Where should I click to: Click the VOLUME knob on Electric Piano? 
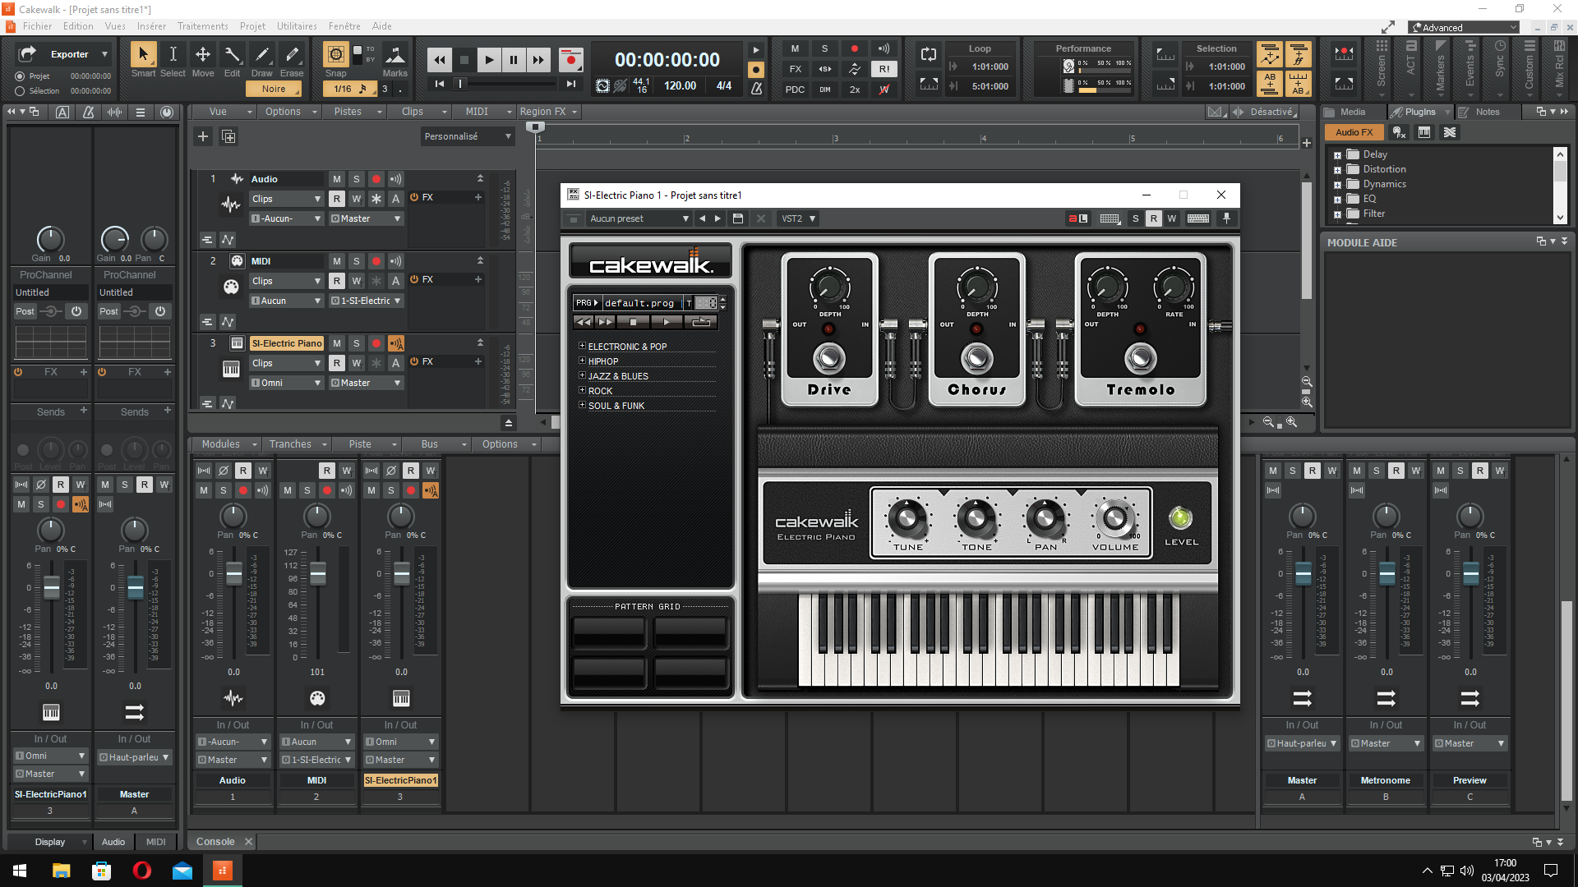click(1115, 518)
